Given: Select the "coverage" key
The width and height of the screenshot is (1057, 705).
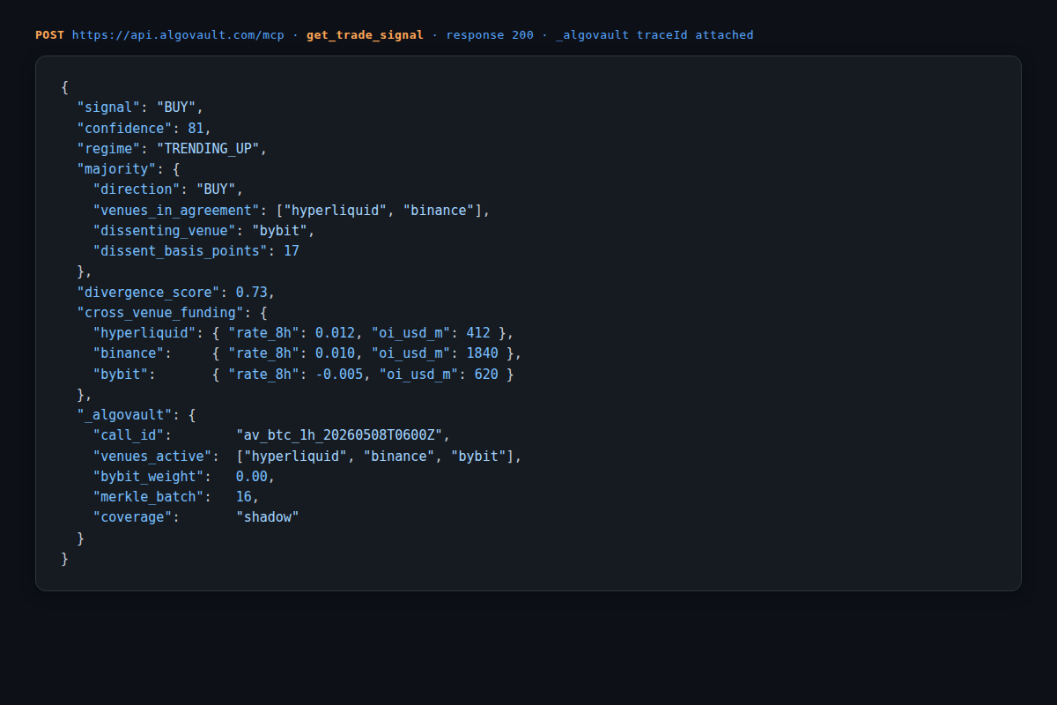Looking at the screenshot, I should (133, 517).
